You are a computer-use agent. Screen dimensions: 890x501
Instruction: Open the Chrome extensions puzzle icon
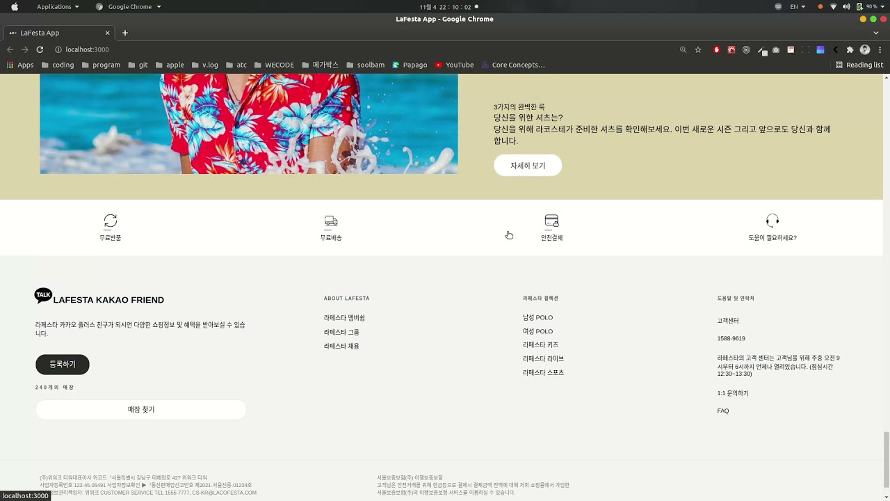coord(850,50)
